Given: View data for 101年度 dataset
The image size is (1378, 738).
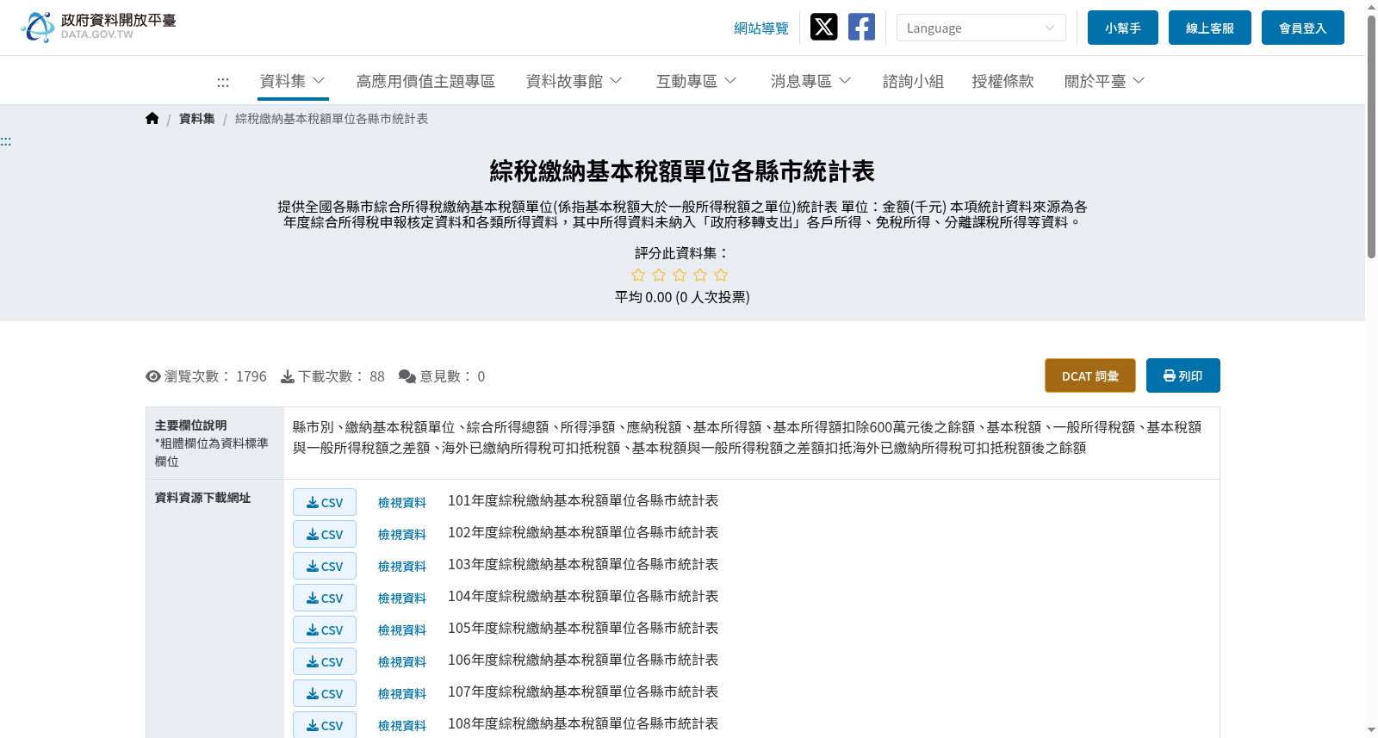Looking at the screenshot, I should click(402, 503).
